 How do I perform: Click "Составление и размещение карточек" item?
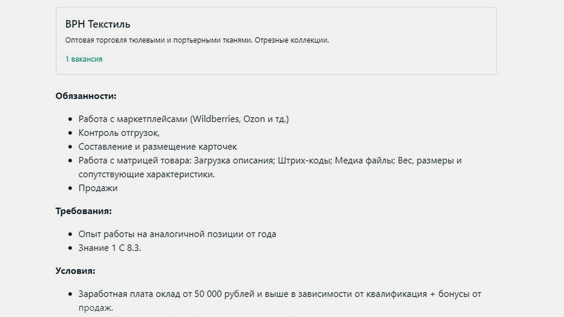pyautogui.click(x=157, y=147)
